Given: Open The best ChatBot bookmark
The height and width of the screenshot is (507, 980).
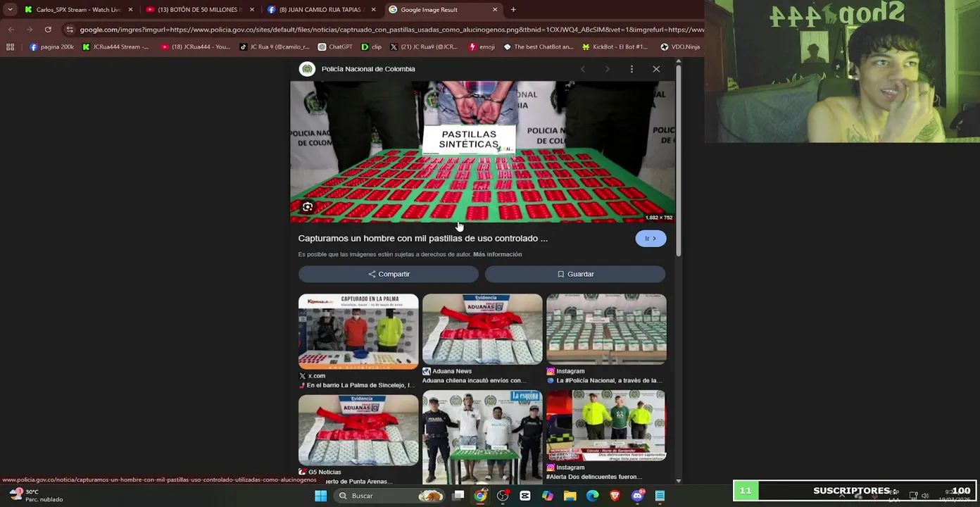Looking at the screenshot, I should (x=539, y=47).
